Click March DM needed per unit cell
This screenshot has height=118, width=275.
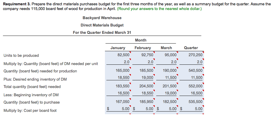(174, 62)
